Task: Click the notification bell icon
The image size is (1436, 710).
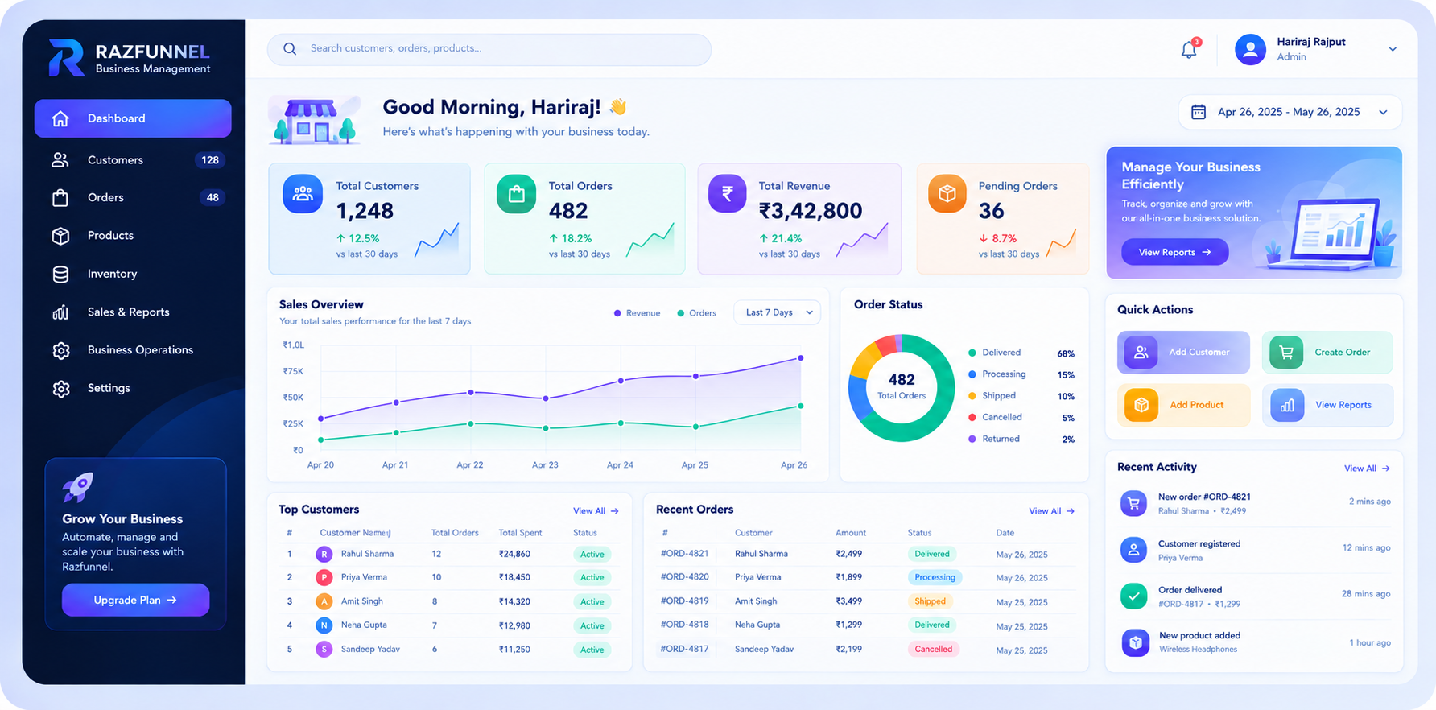Action: 1189,50
